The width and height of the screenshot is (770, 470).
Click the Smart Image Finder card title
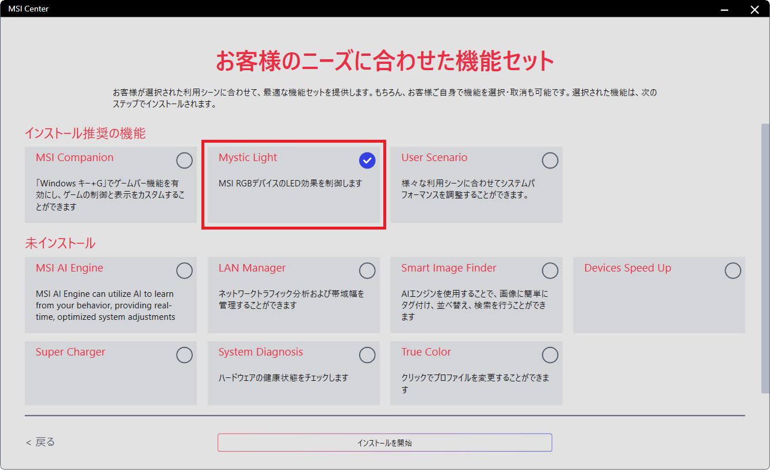click(449, 268)
